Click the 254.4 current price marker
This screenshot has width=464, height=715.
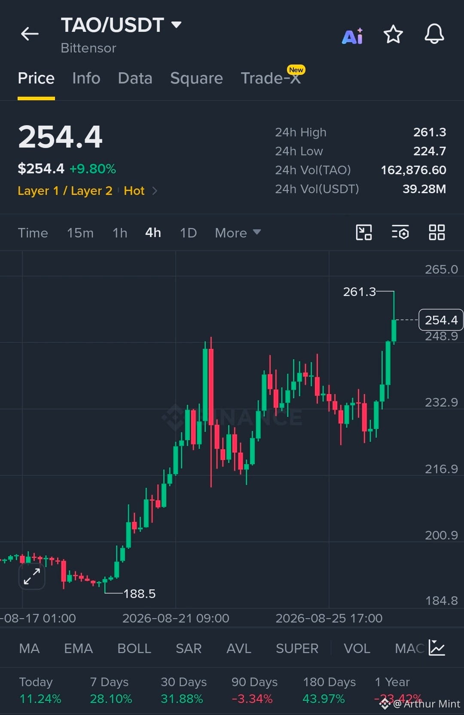pyautogui.click(x=441, y=320)
